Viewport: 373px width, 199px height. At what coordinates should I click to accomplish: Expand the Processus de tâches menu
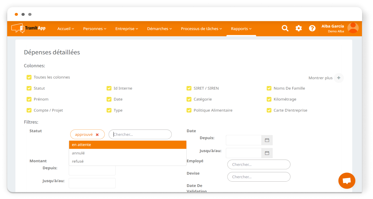click(x=201, y=29)
